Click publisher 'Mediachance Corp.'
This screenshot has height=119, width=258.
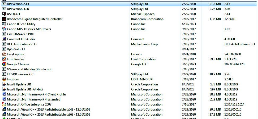tap(145, 44)
